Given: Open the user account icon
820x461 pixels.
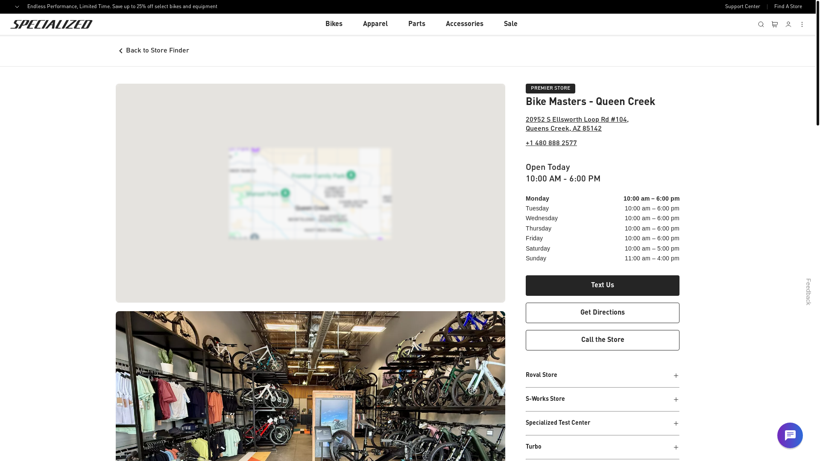Looking at the screenshot, I should coord(788,24).
